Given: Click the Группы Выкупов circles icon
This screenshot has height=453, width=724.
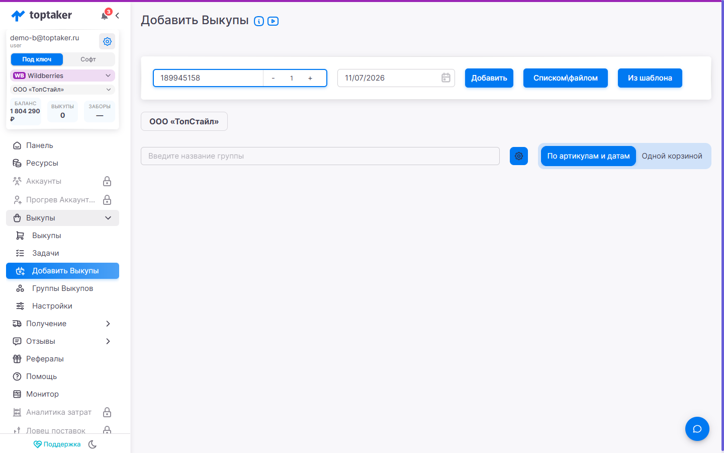Looking at the screenshot, I should click(x=20, y=288).
